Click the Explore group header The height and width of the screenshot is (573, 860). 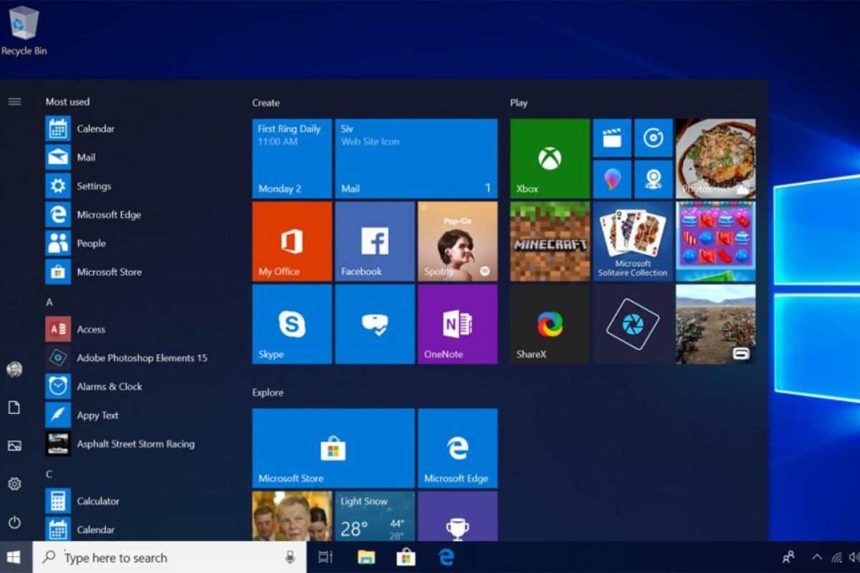tap(267, 393)
